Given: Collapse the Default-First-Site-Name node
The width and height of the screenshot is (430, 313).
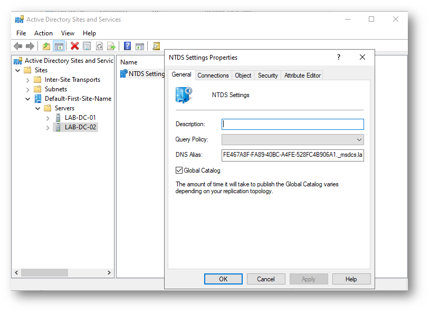Looking at the screenshot, I should [27, 99].
